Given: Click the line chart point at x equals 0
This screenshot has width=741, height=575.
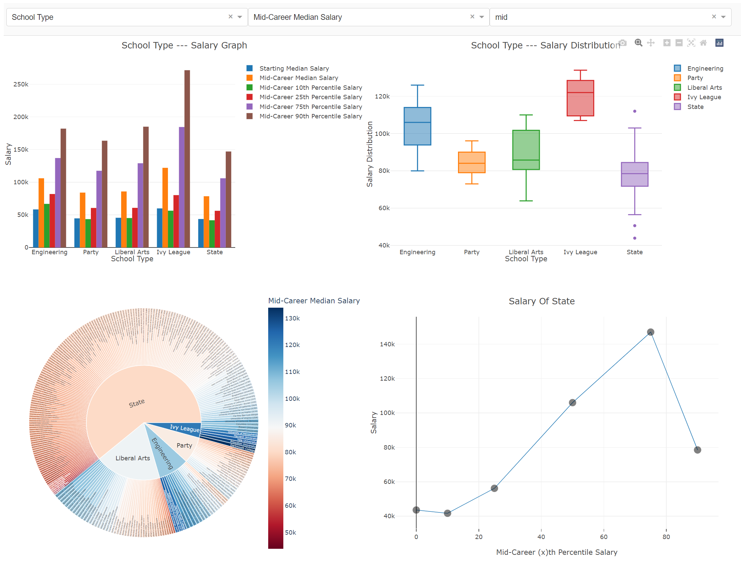Looking at the screenshot, I should 416,510.
